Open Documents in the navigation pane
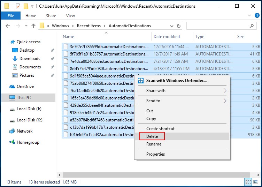Screen dimensions: 262x187 tap(30, 67)
